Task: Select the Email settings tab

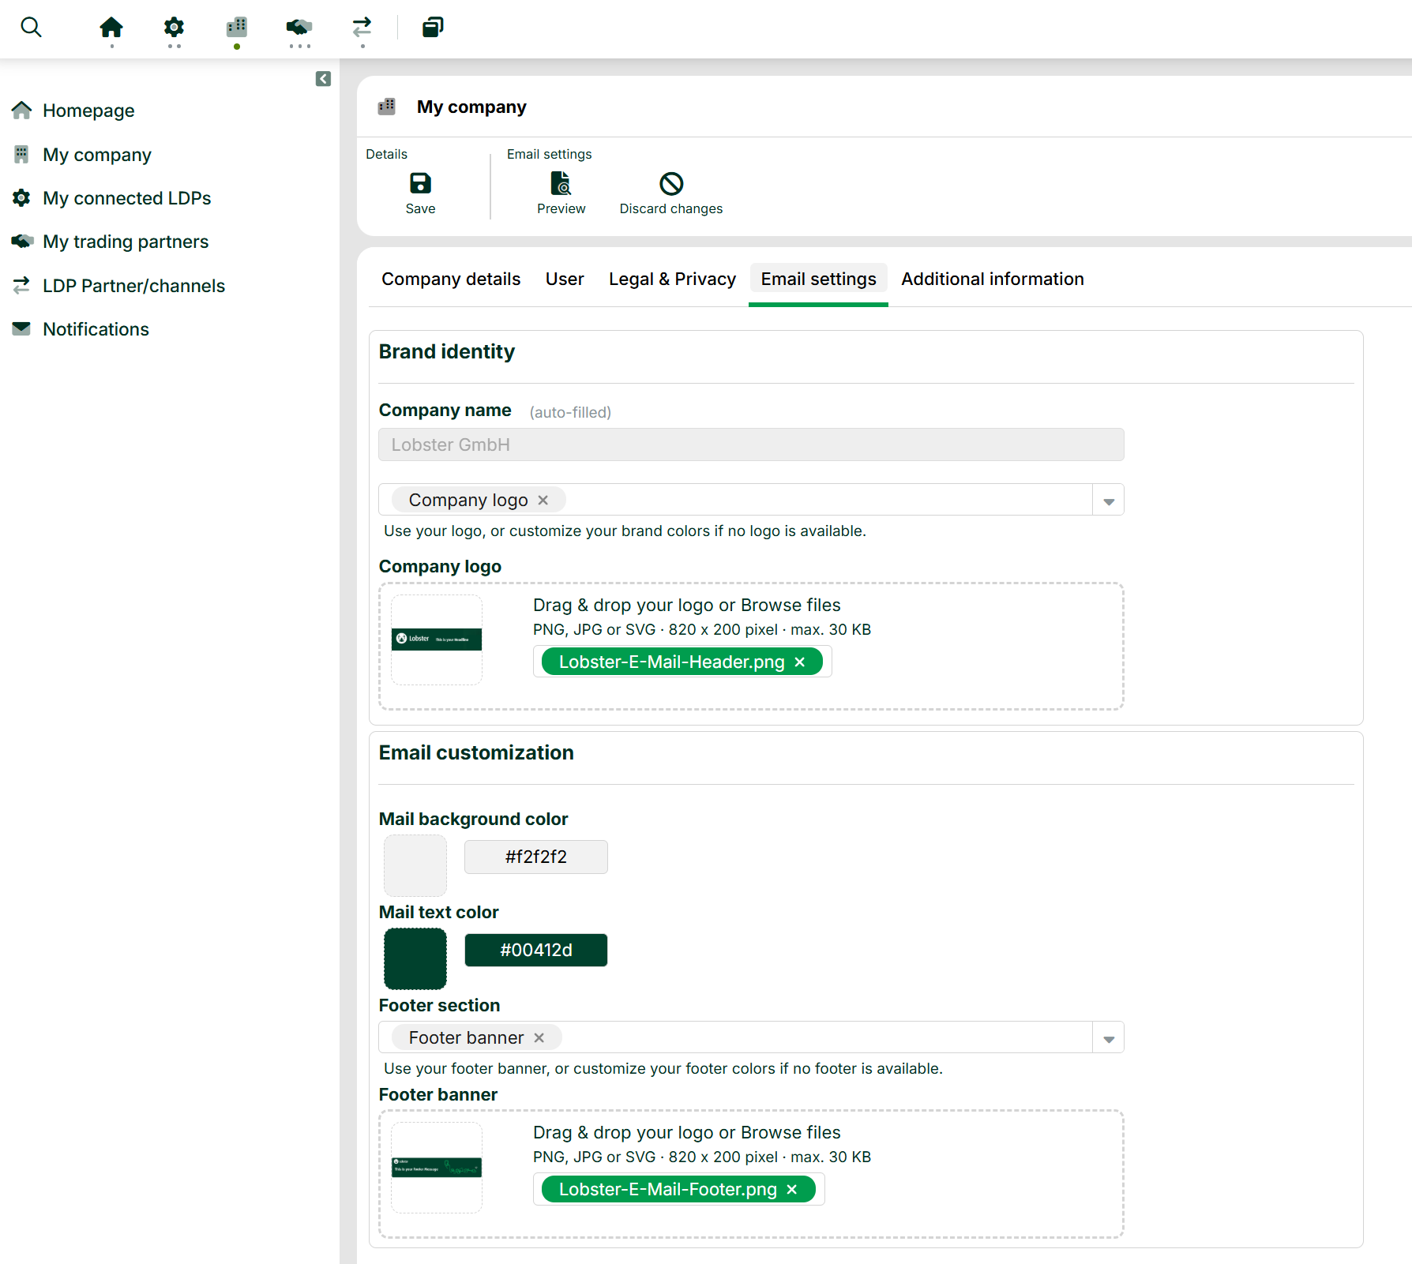Action: pos(818,279)
